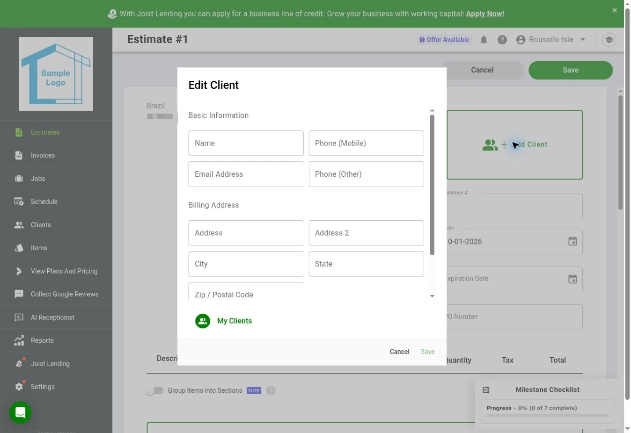631x433 pixels.
Task: Open Settings in the sidebar
Action: (56, 387)
